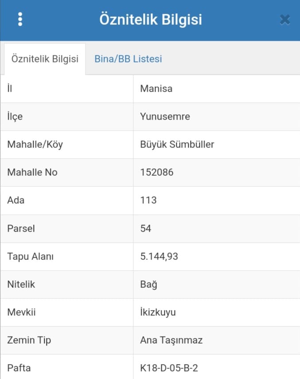Select the Büyük Sümbüller neighborhood cell
This screenshot has width=300, height=379.
tap(177, 144)
